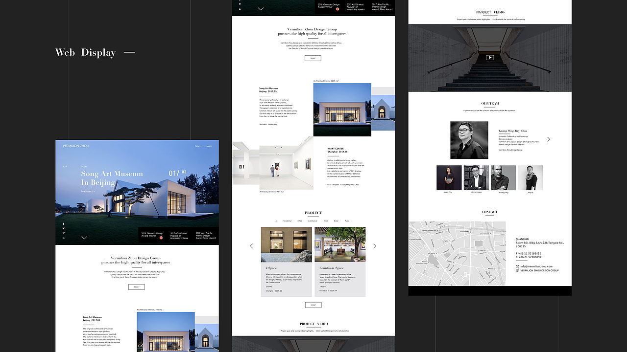Select the Huang Jing team thumbnail

(x=503, y=177)
